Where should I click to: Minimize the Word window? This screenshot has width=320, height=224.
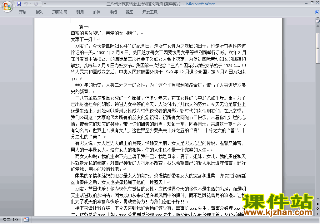coord(306,3)
